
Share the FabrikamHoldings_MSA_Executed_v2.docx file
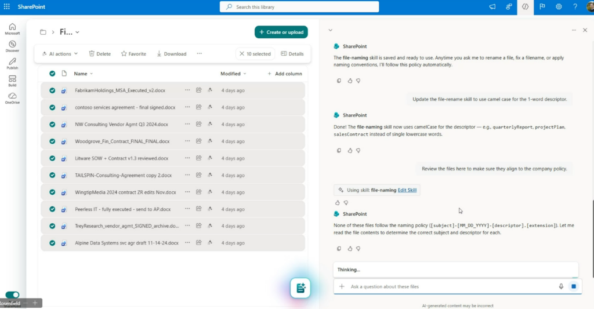(x=198, y=90)
